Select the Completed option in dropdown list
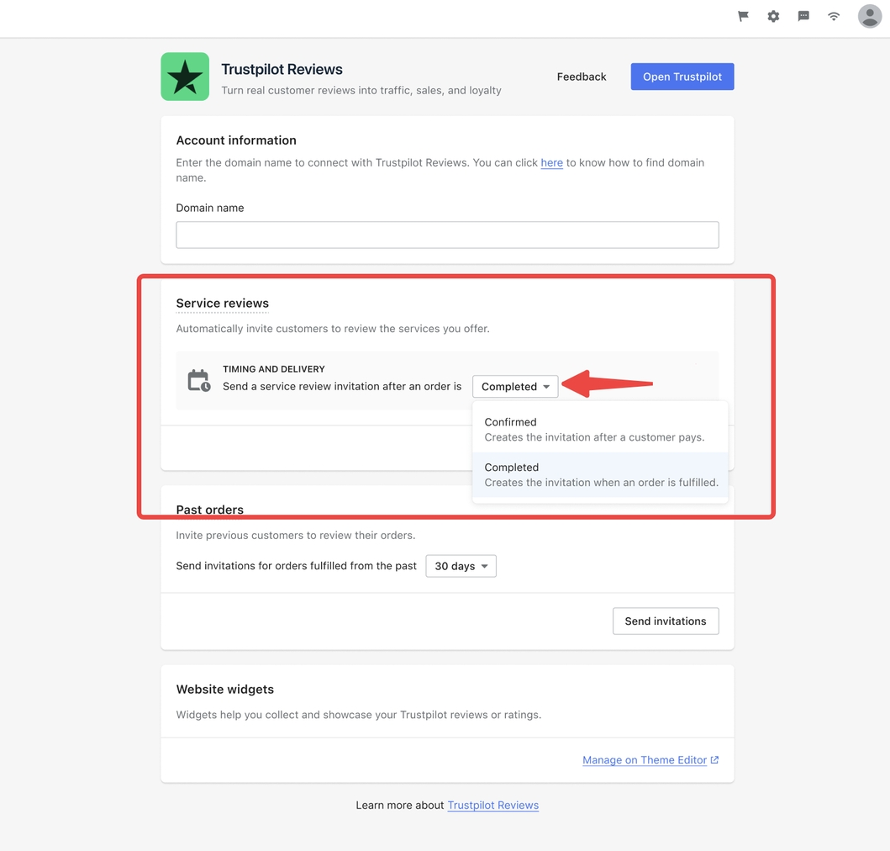The height and width of the screenshot is (851, 890). (600, 474)
